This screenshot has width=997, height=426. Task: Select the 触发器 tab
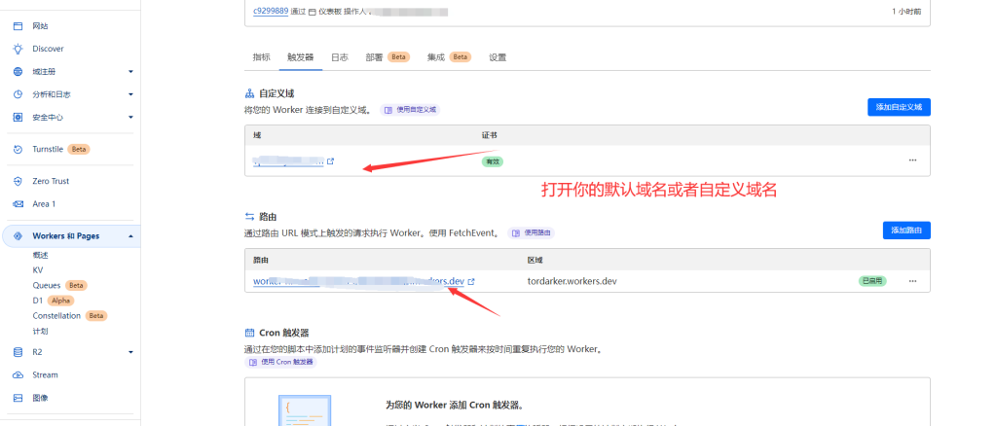300,57
